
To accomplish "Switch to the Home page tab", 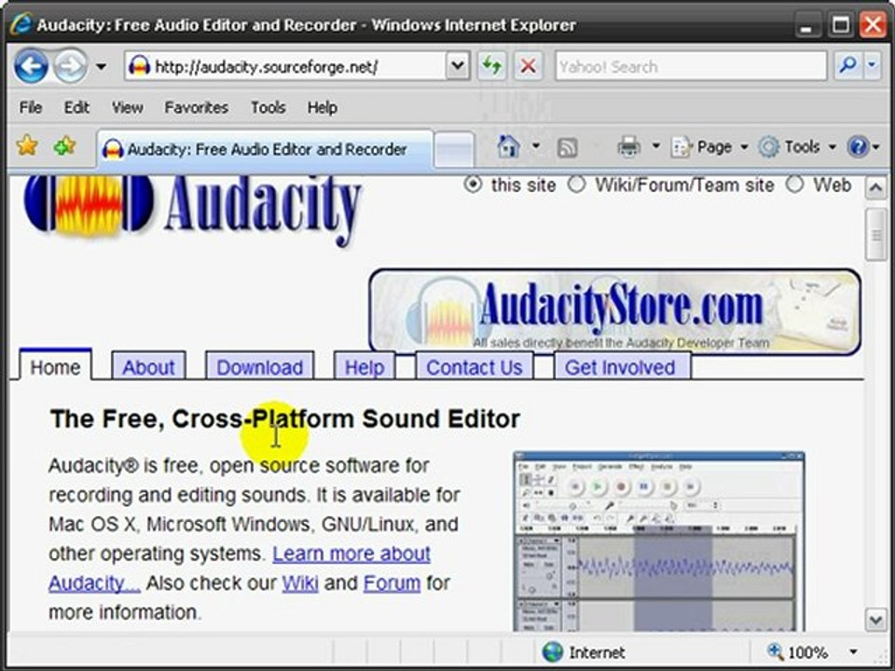I will pyautogui.click(x=55, y=367).
